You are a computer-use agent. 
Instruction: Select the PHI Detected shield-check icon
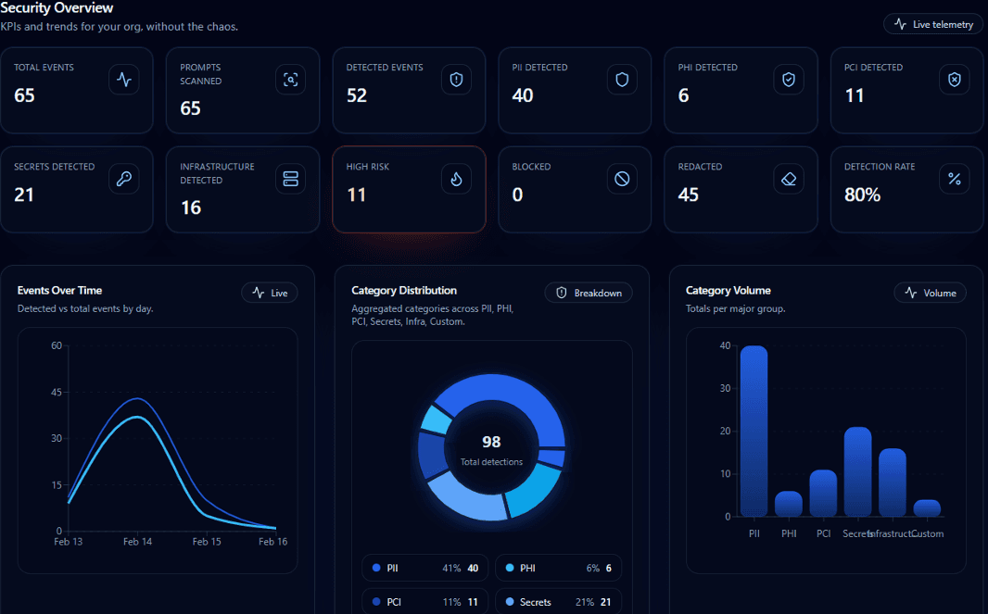[789, 80]
